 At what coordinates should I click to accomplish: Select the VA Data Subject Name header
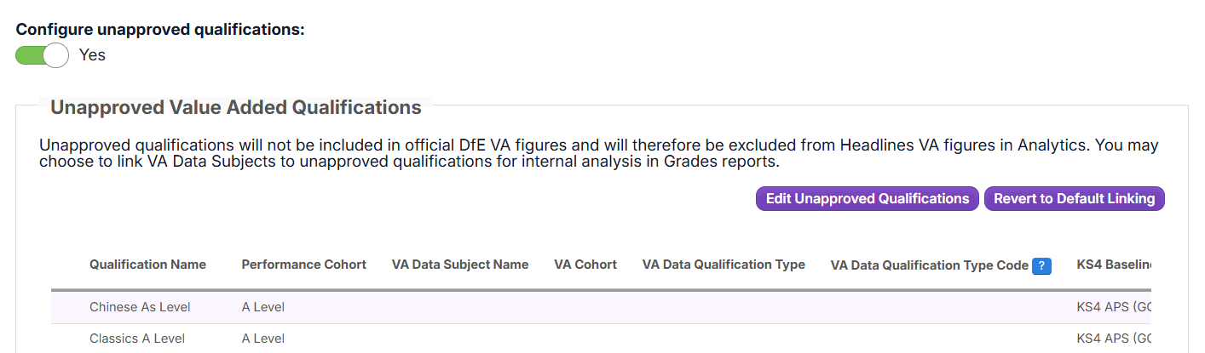(459, 265)
